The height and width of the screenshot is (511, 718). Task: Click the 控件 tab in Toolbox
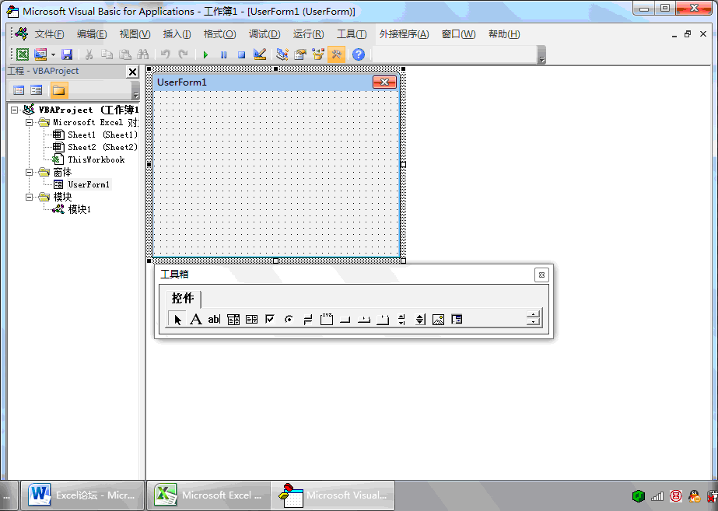point(183,299)
